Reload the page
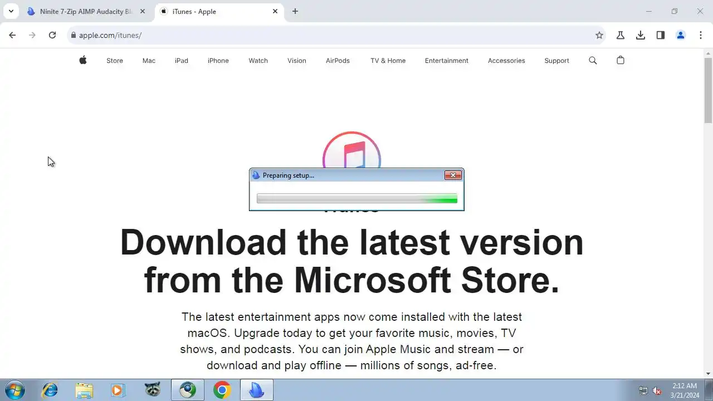Screen dimensions: 713x401 coord(52,35)
